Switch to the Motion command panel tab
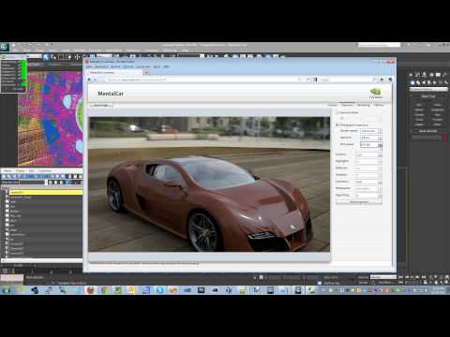This screenshot has height=337, width=450. coord(431,75)
